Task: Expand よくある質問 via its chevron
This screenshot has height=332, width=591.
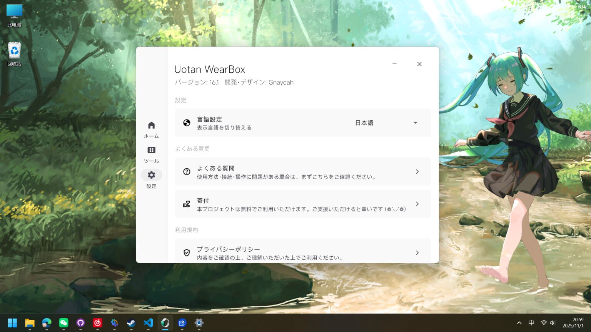Action: click(417, 172)
